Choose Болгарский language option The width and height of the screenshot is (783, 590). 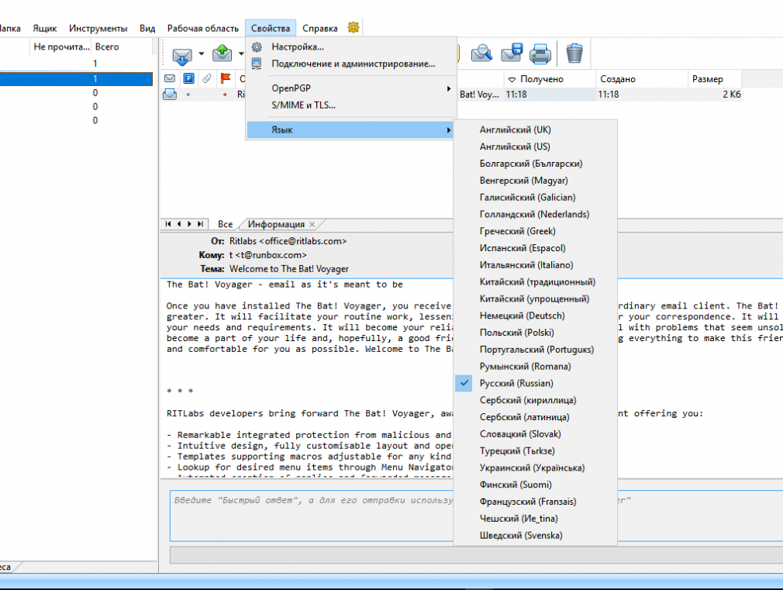[x=536, y=164]
